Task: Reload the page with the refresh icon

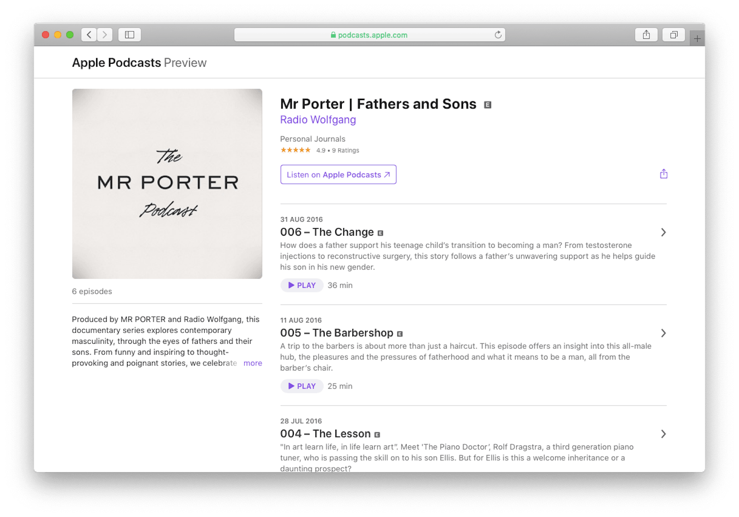Action: pyautogui.click(x=498, y=35)
